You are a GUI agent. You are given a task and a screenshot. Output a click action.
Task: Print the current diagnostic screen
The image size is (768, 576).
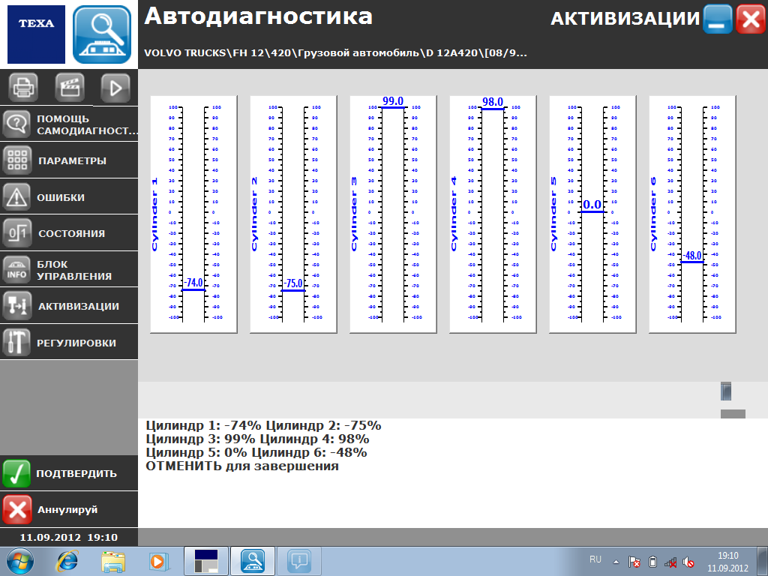click(23, 88)
